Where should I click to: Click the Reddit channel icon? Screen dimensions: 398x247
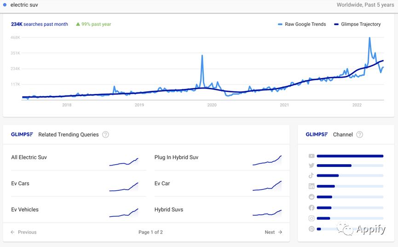pyautogui.click(x=311, y=197)
